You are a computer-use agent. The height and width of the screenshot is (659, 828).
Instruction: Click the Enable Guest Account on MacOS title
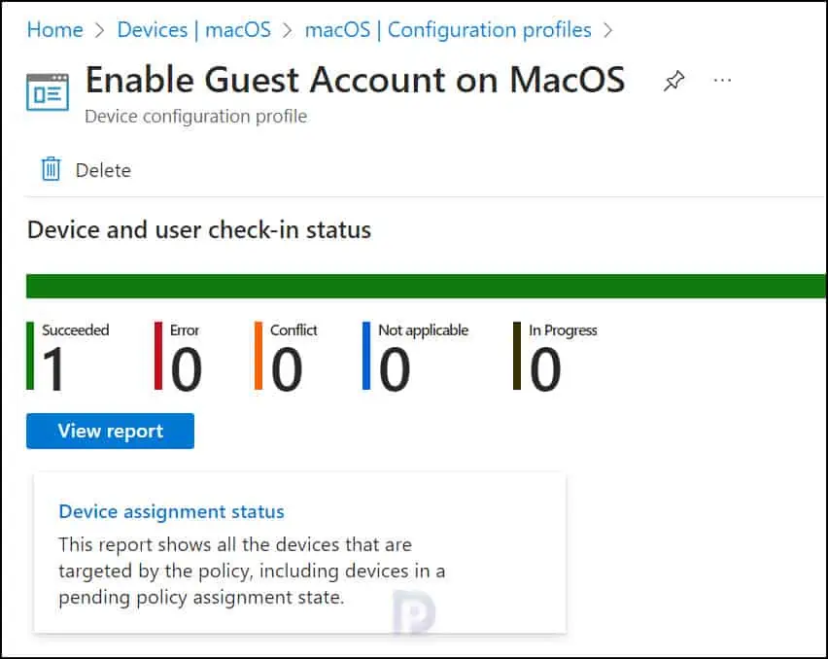pyautogui.click(x=356, y=81)
